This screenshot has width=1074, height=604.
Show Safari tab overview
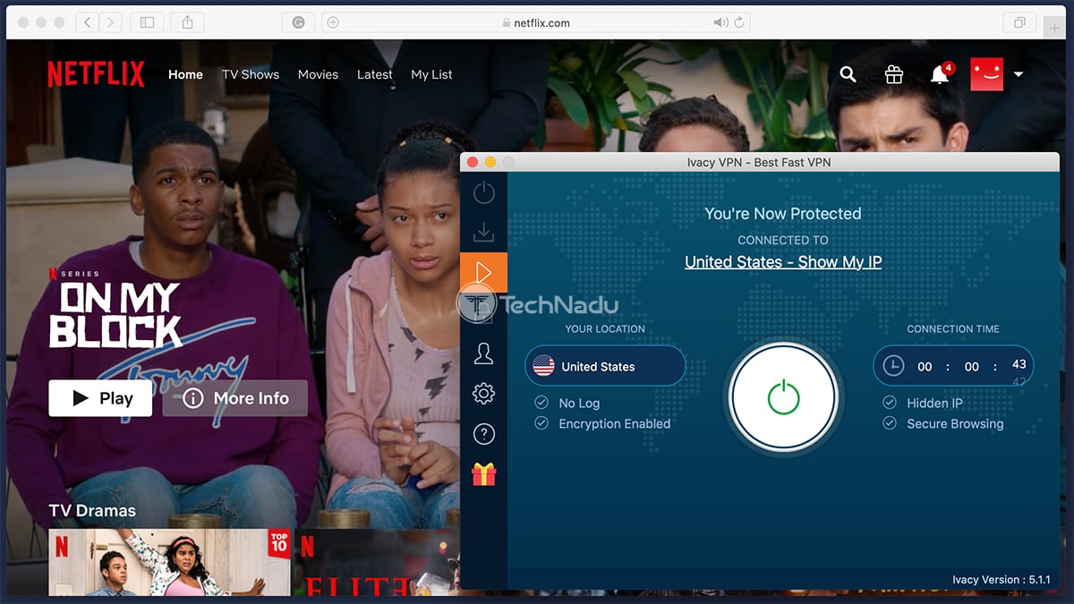click(x=1019, y=22)
